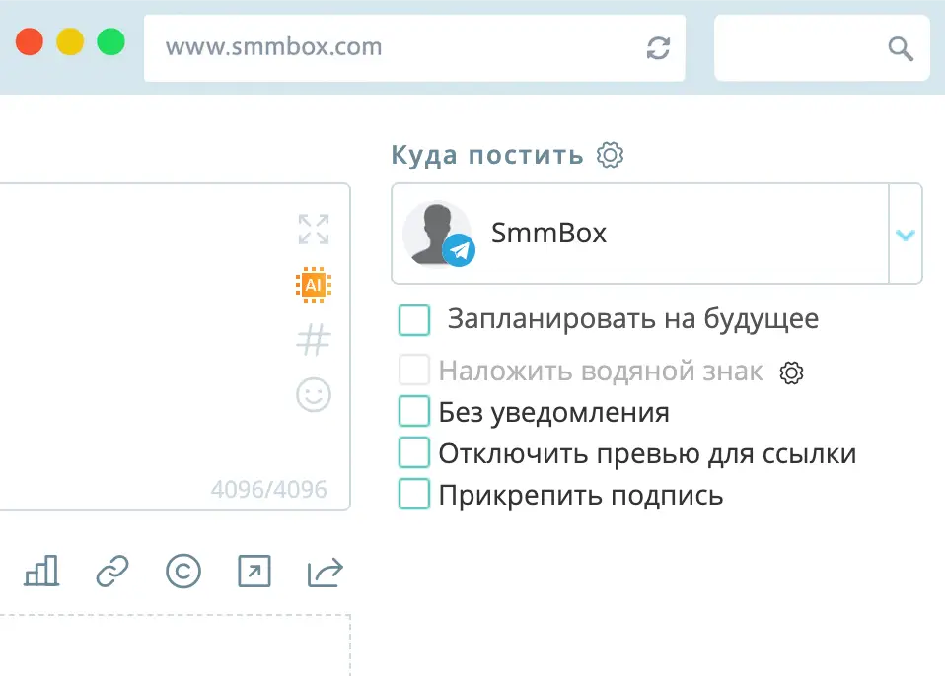
Task: Click the SmmBox account avatar
Action: coord(438,234)
